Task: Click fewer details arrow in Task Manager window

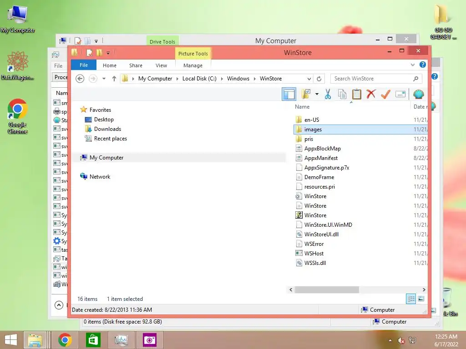Action: [59, 305]
